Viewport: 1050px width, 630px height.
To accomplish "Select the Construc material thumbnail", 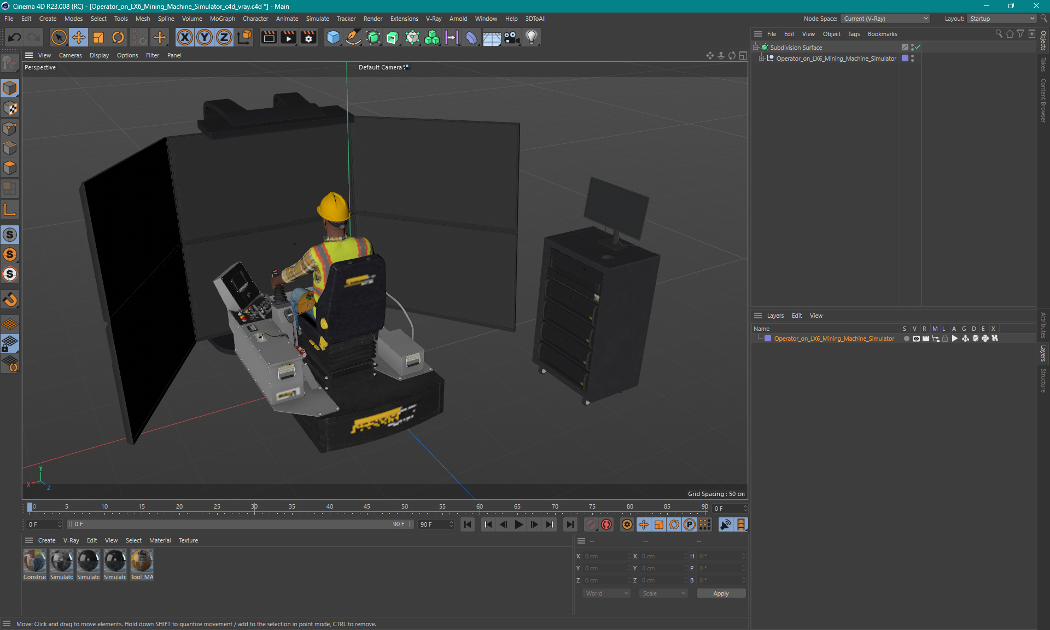I will (x=34, y=565).
